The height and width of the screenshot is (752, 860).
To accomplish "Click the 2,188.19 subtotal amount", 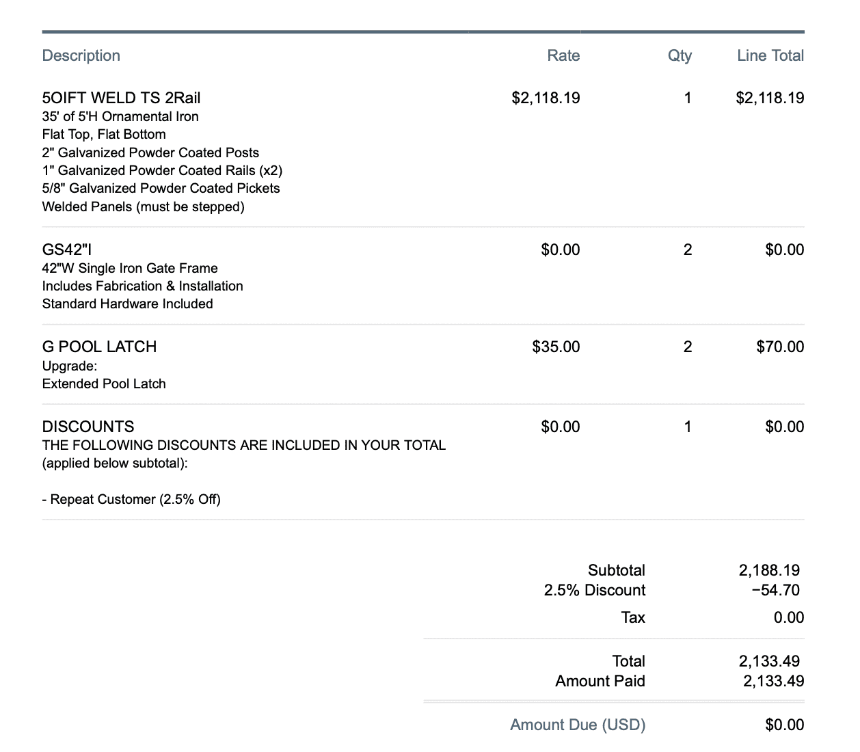I will (769, 570).
